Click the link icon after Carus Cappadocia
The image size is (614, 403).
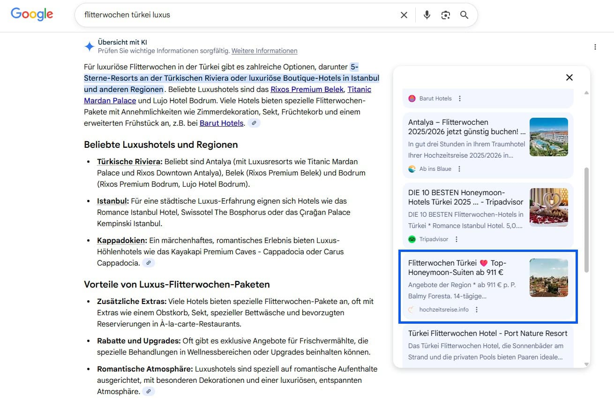click(149, 263)
